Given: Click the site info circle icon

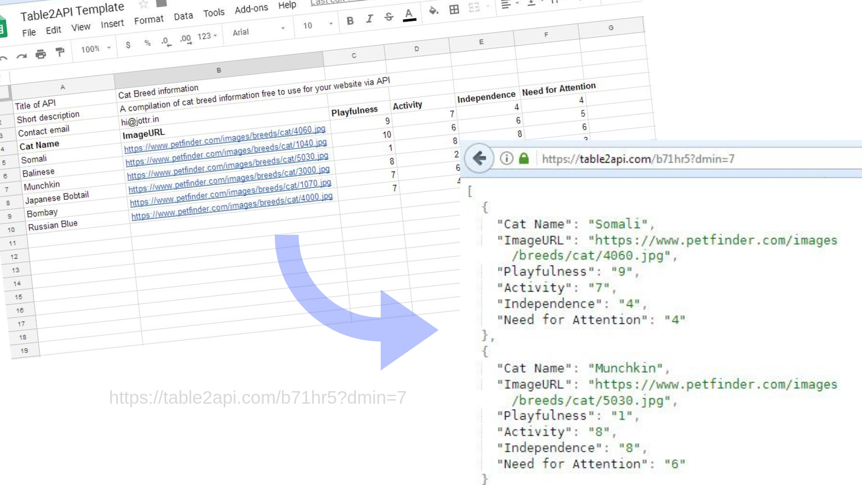Looking at the screenshot, I should 506,159.
